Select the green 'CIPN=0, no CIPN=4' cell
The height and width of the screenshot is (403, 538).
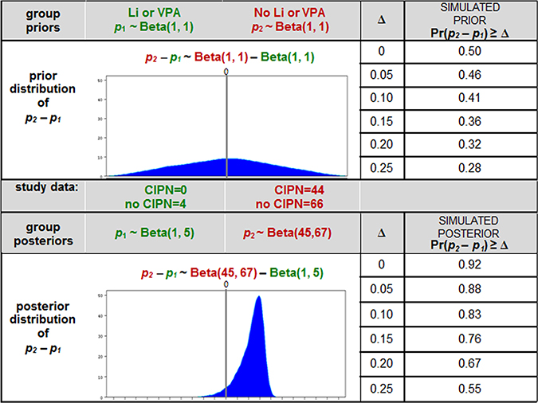[x=155, y=197]
